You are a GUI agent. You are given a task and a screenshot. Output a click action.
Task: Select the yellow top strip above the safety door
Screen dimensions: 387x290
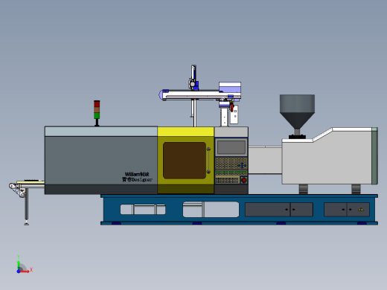click(x=186, y=132)
